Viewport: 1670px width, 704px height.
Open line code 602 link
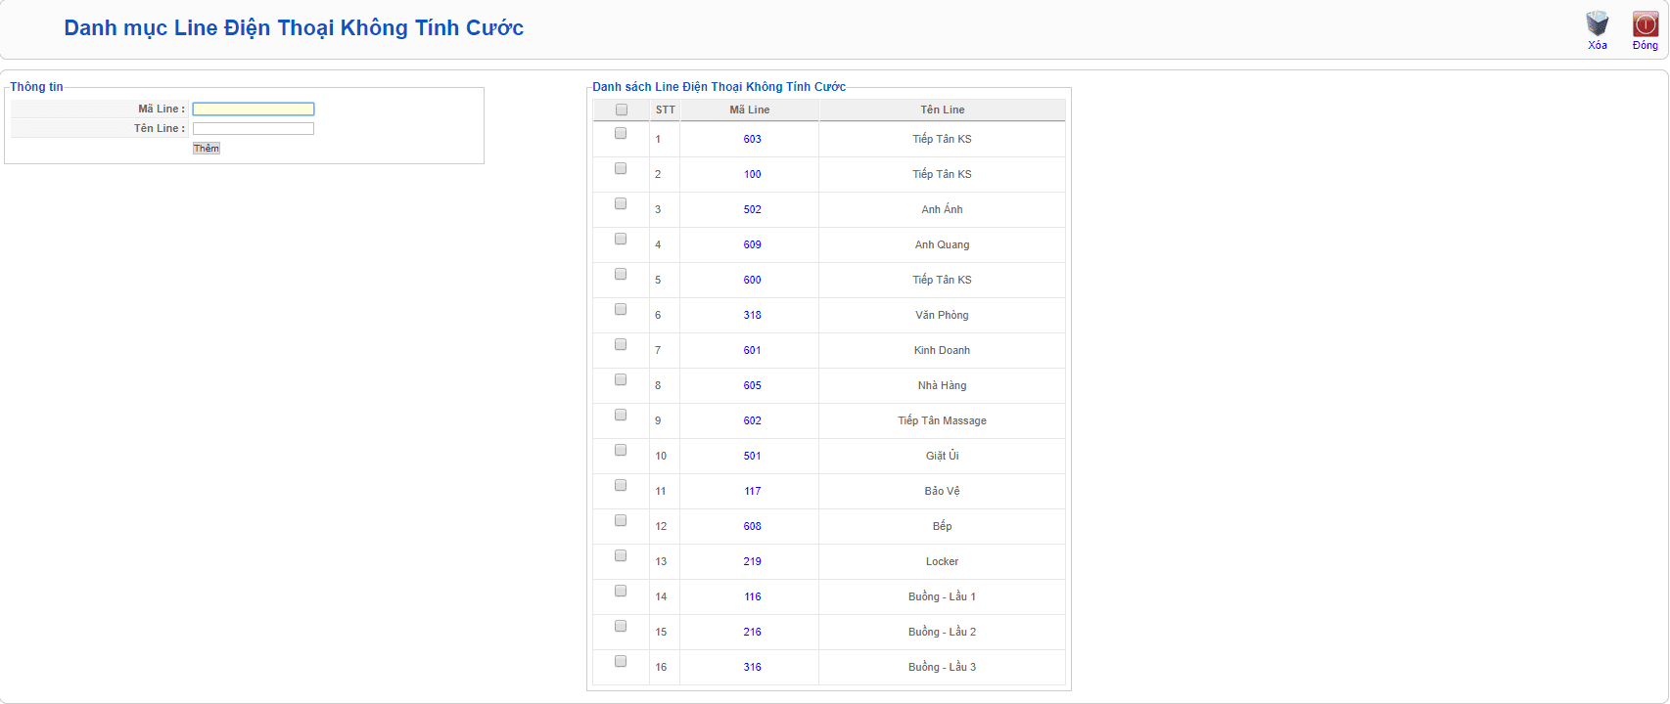tap(752, 420)
